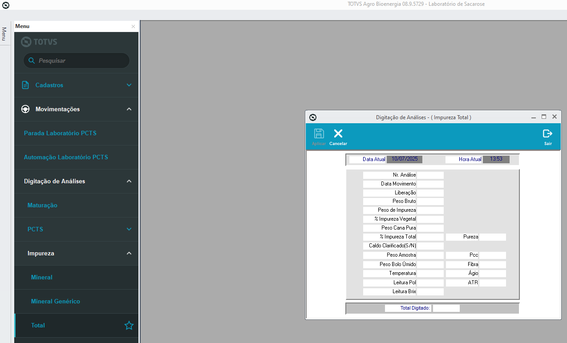Expand the Cadastros section chevron

129,85
